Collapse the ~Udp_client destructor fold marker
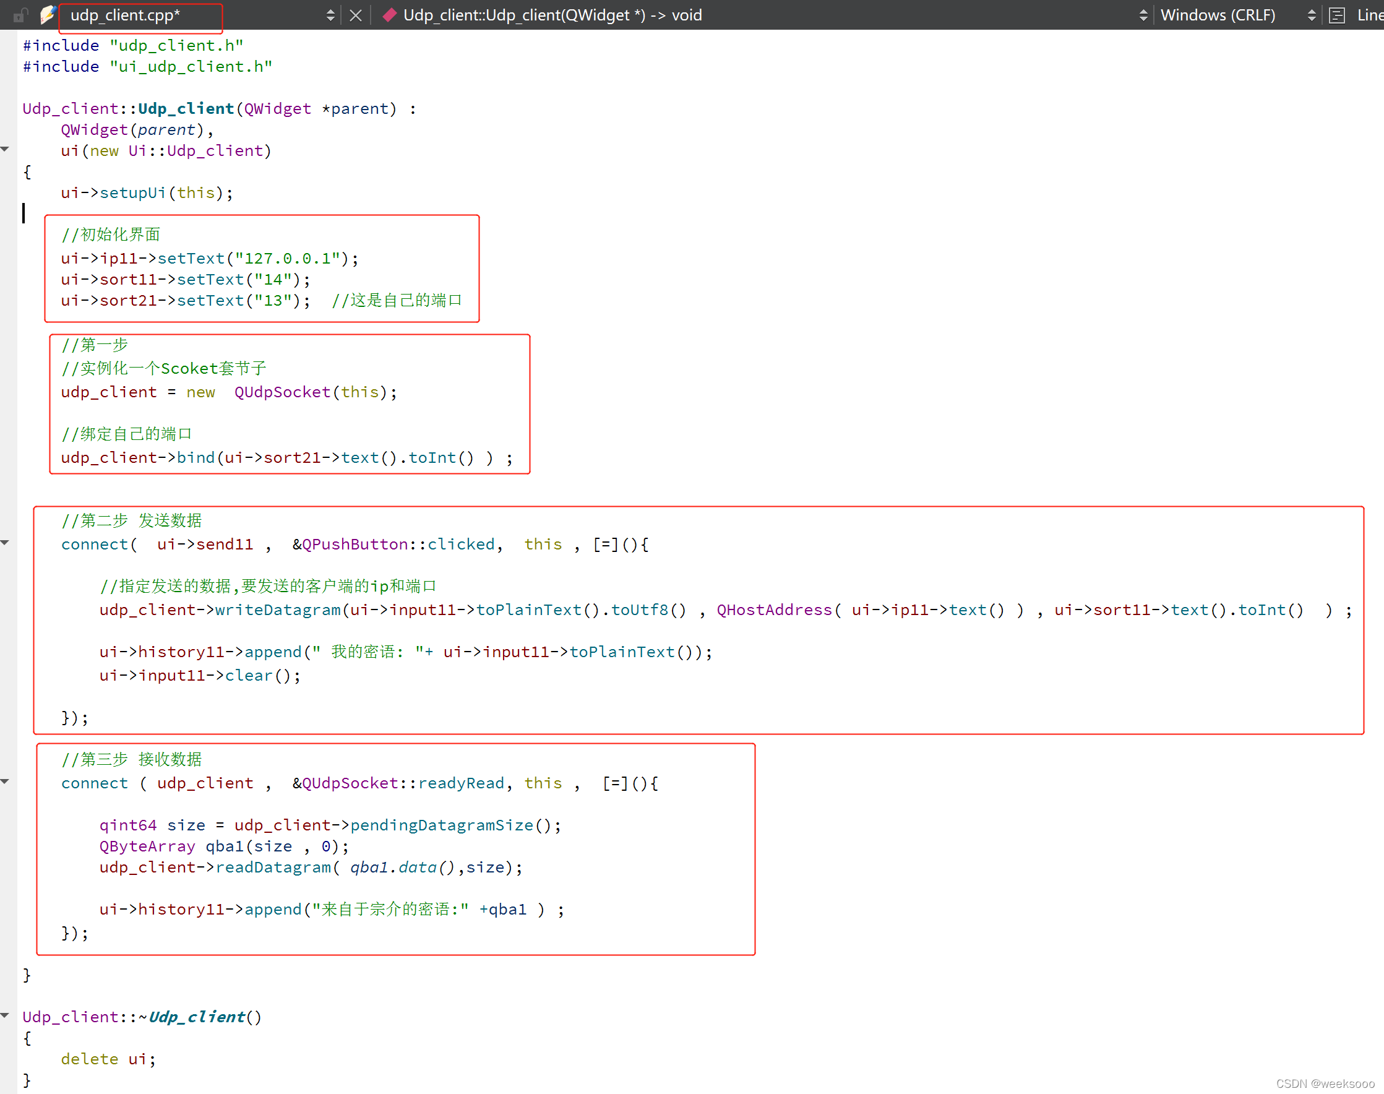 5,1015
